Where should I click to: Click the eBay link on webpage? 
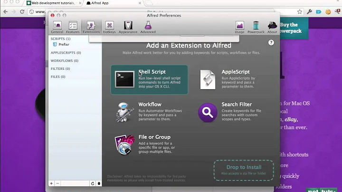[291, 120]
